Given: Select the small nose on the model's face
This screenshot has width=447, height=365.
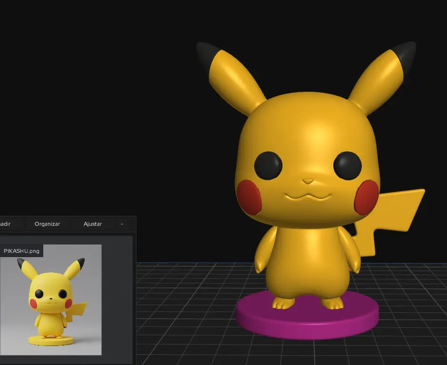Looking at the screenshot, I should pos(308,181).
